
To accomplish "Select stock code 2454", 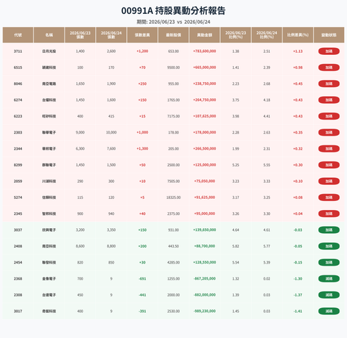I will coord(18,262).
